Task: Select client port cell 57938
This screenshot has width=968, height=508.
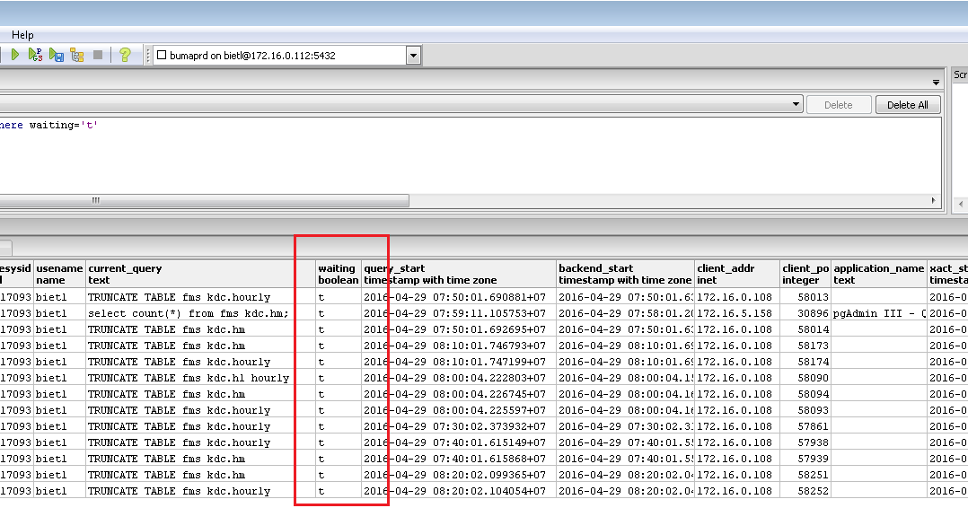Action: pyautogui.click(x=805, y=442)
